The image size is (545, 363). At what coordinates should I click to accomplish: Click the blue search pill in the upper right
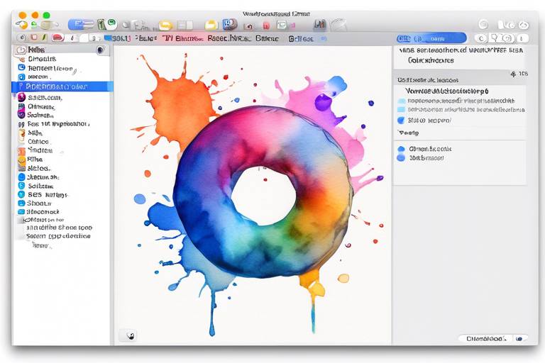[431, 38]
